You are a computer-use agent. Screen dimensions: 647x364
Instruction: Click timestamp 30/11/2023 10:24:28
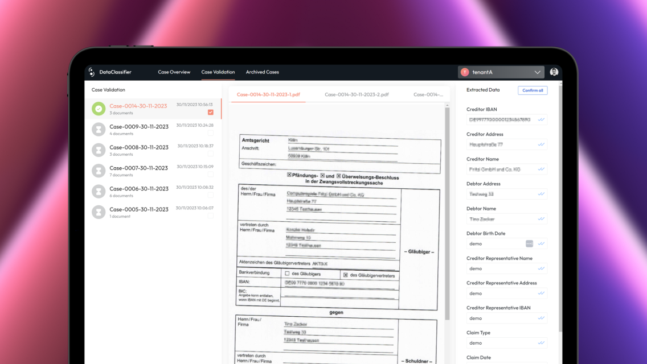[x=195, y=125]
